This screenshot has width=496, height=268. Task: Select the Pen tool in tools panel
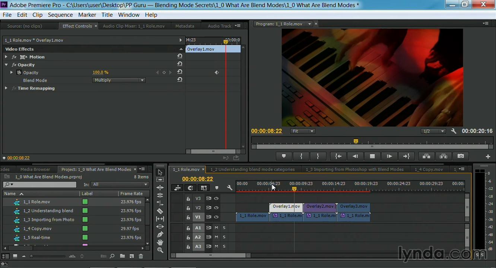tap(160, 234)
